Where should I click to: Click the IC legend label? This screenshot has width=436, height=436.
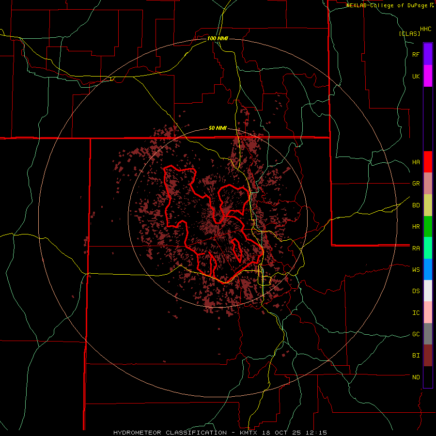[x=416, y=313]
